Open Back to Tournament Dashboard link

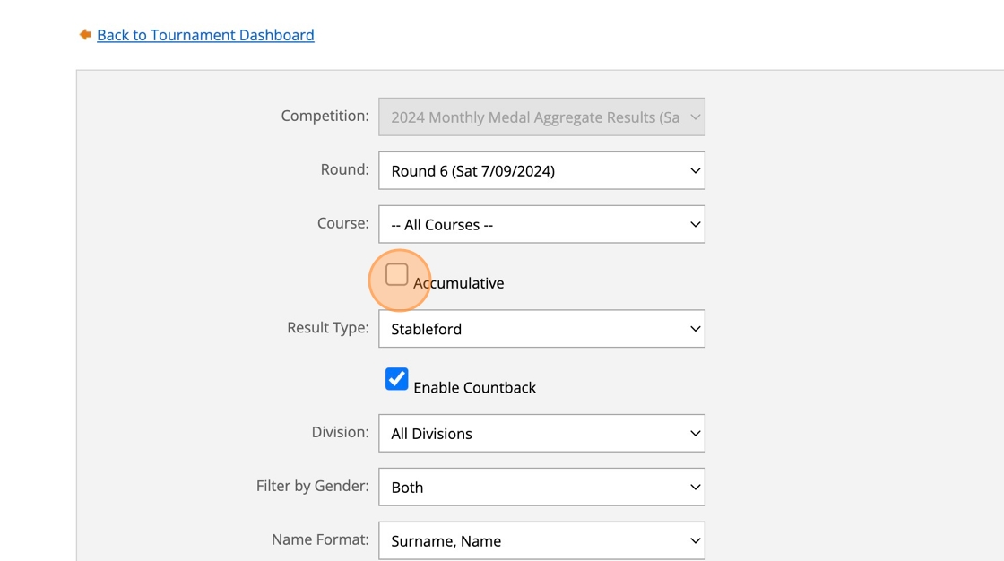(205, 35)
